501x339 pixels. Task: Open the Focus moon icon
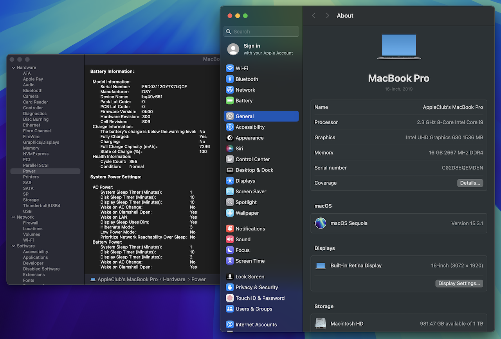tap(230, 250)
